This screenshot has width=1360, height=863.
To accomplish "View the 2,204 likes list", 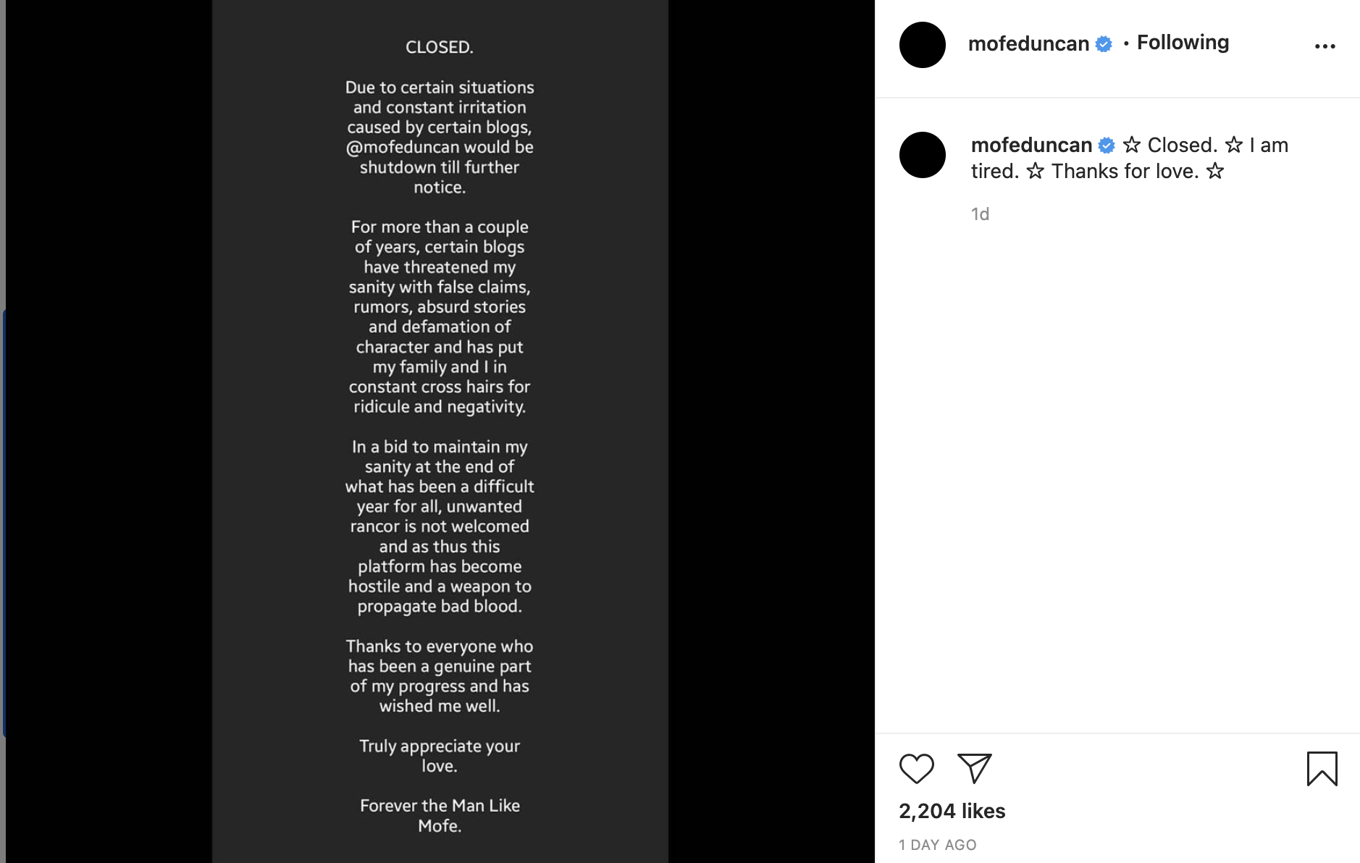I will [x=952, y=811].
